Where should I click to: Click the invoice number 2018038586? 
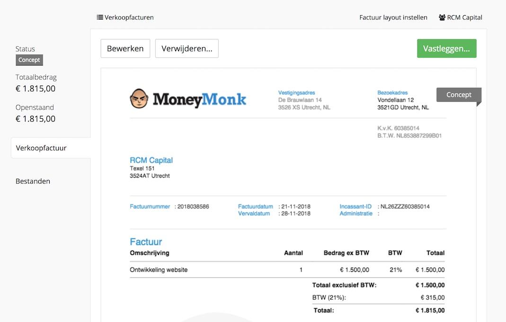tap(193, 207)
